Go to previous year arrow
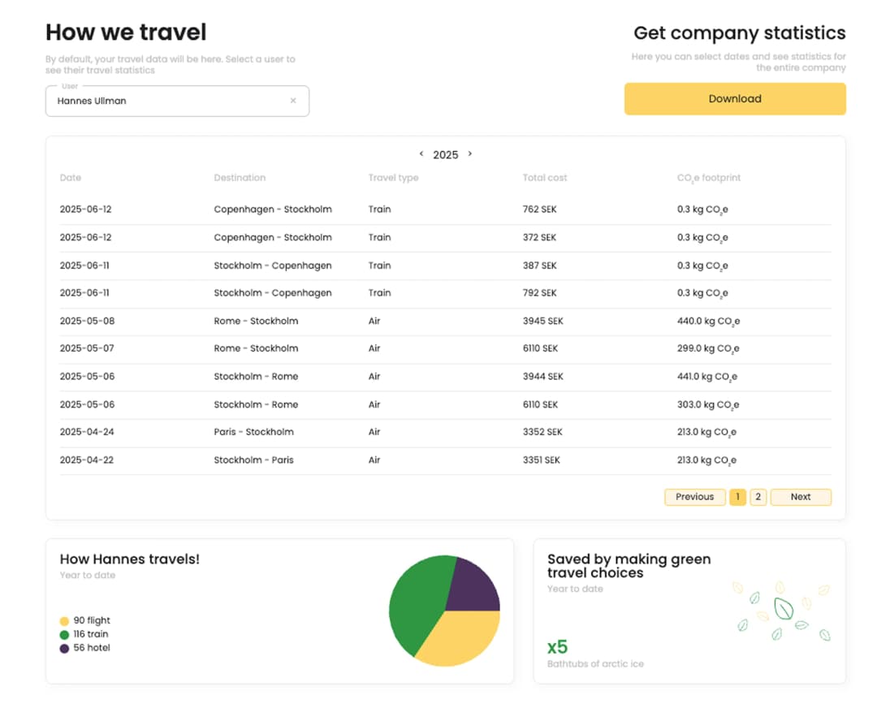Screen dimensions: 877x708 coord(421,154)
